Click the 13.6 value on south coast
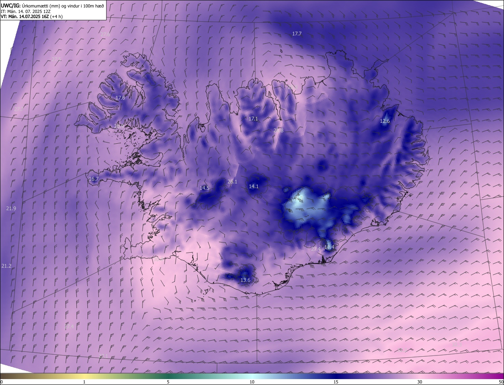The image size is (504, 385). [245, 280]
